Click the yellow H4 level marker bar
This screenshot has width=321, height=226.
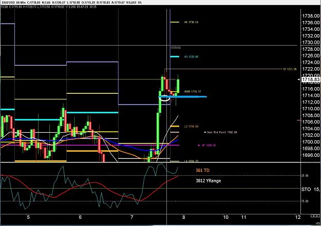[175, 22]
